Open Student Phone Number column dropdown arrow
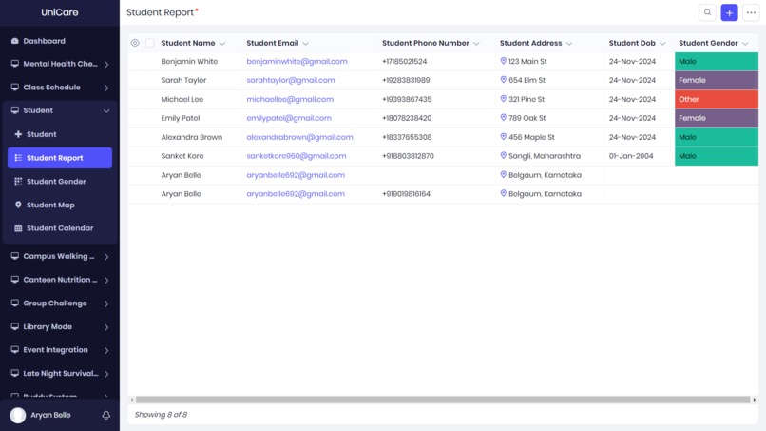The height and width of the screenshot is (431, 766). coord(476,44)
